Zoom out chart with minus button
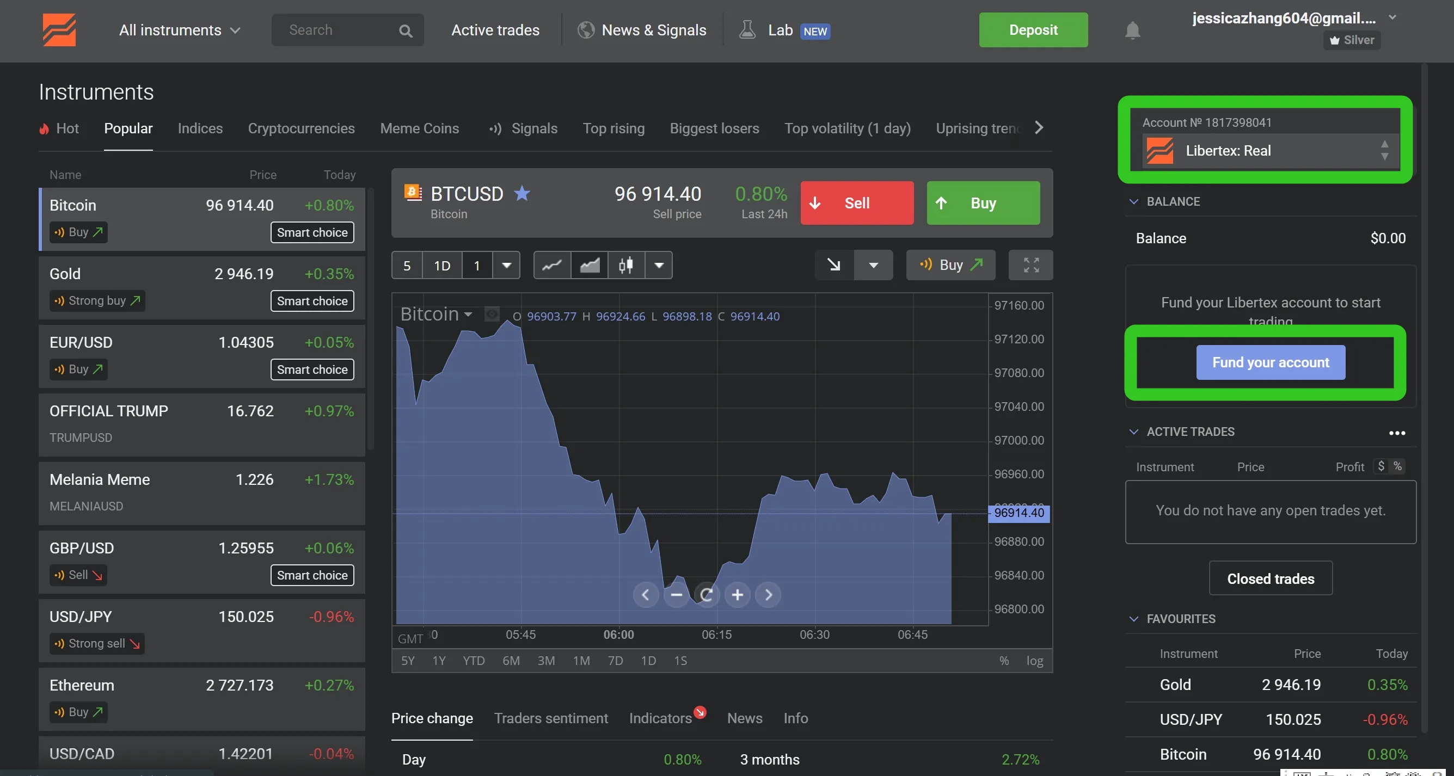The width and height of the screenshot is (1454, 776). [x=676, y=594]
